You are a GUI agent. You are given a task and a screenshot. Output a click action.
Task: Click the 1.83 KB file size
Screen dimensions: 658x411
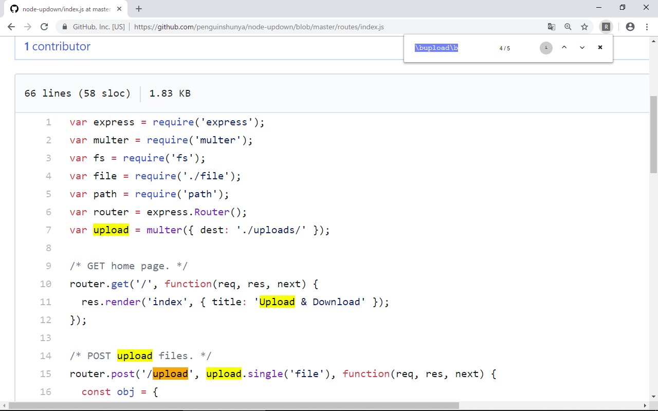tap(170, 94)
